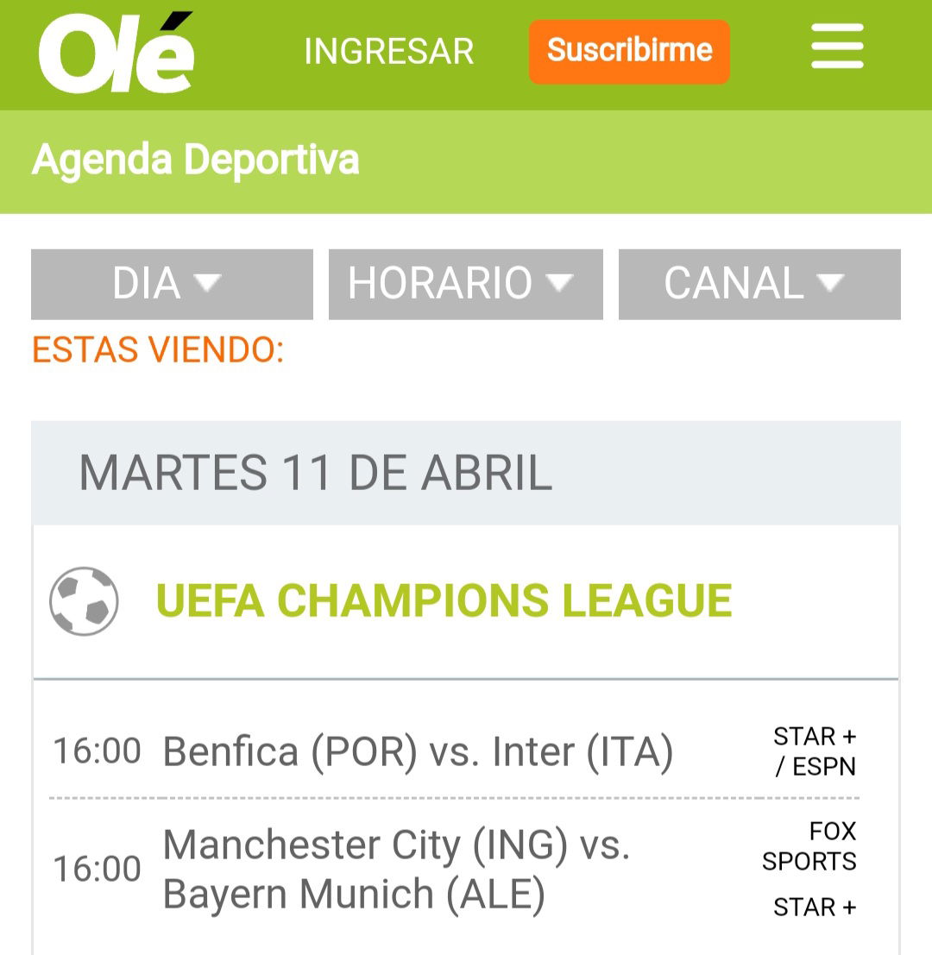The width and height of the screenshot is (932, 955).
Task: Click the orange Suscribirme button
Action: (x=629, y=52)
